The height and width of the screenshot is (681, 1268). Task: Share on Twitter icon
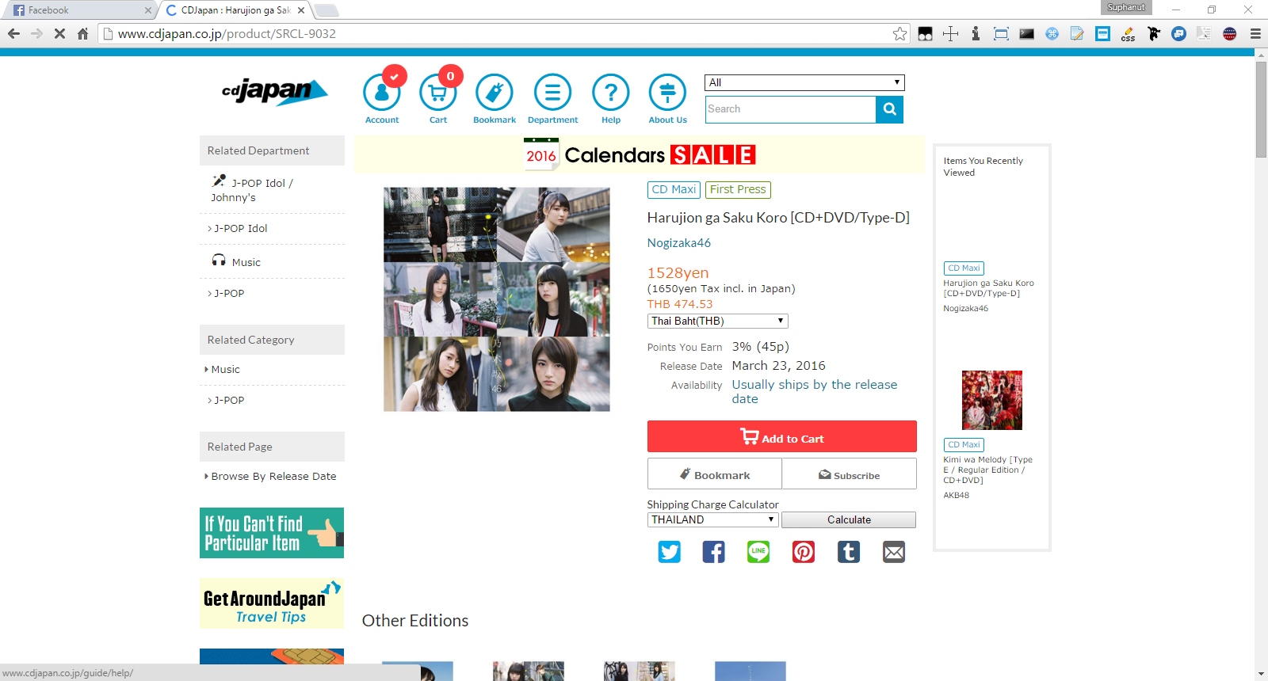(670, 552)
